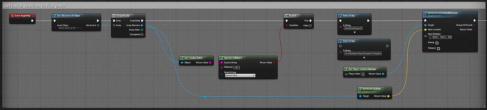Enable the Teleport checkbox
This screenshot has width=487, height=110.
438,48
